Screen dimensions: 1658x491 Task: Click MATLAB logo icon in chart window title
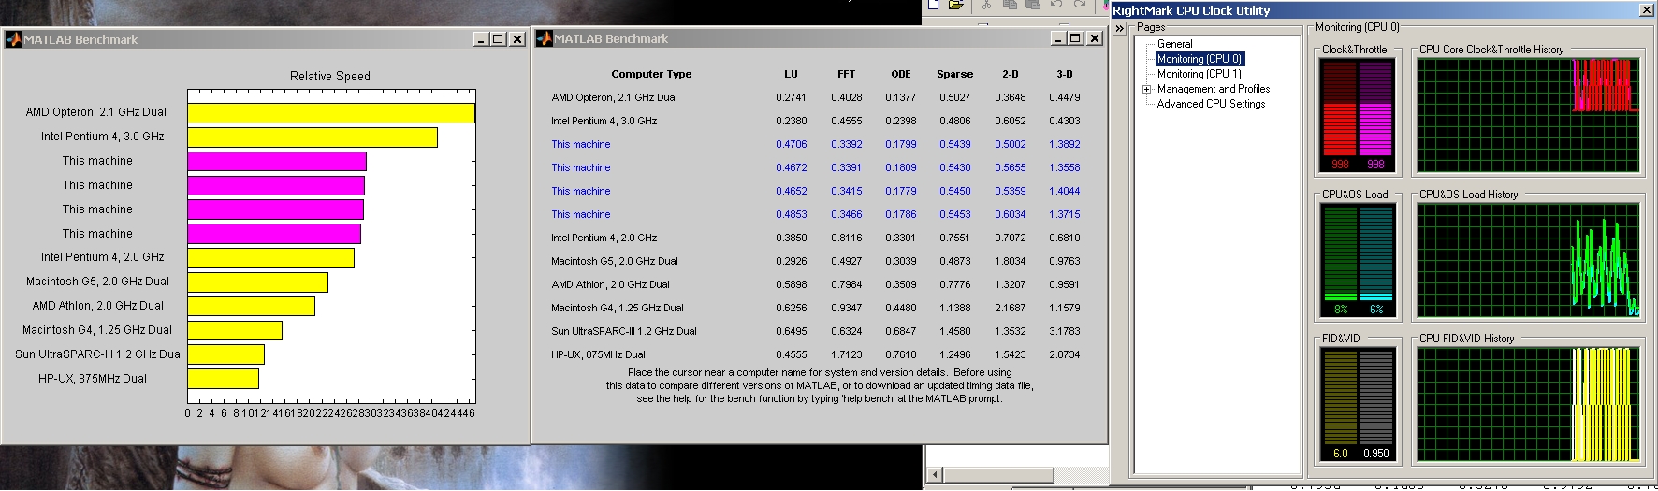pos(13,39)
